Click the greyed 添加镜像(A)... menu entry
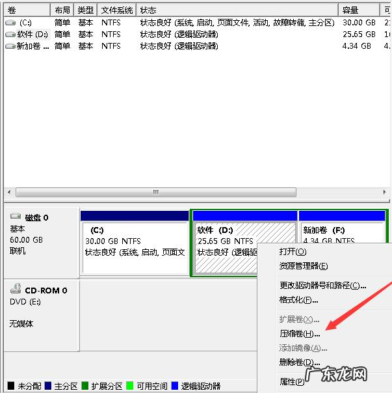 (303, 348)
